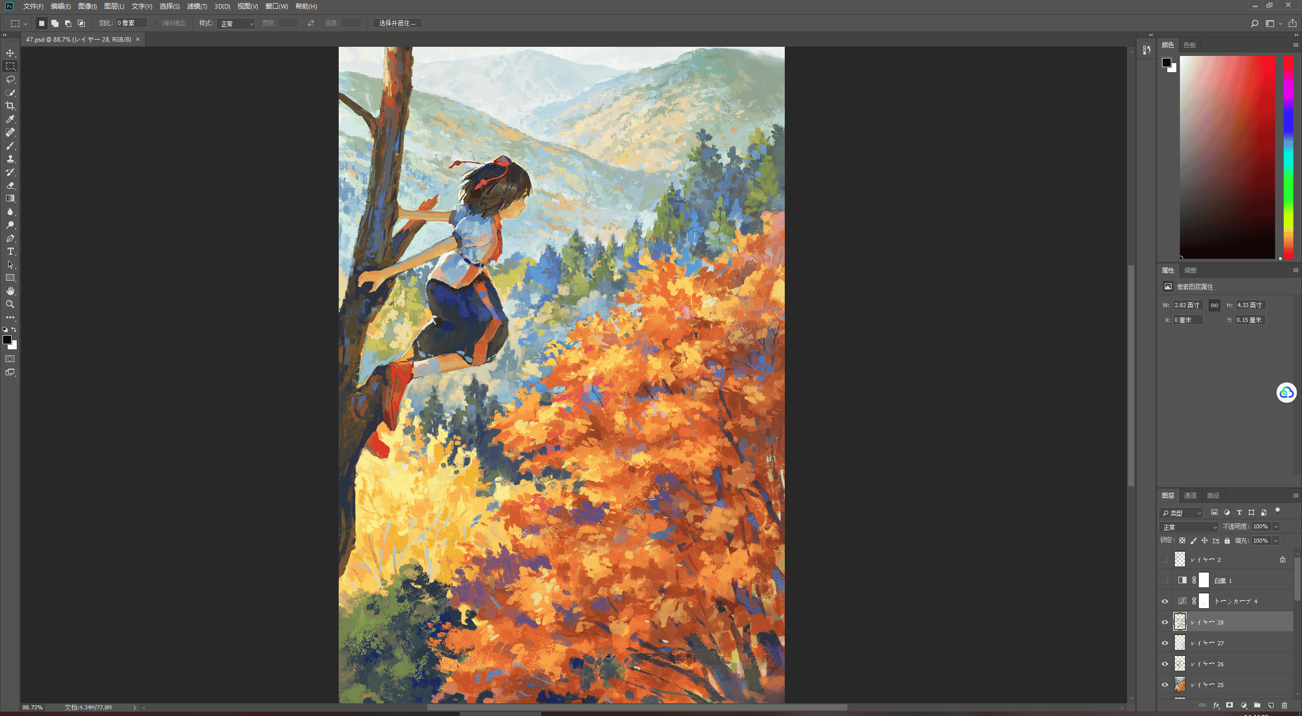Open the 样式 style dropdown
Image resolution: width=1302 pixels, height=716 pixels.
(236, 23)
